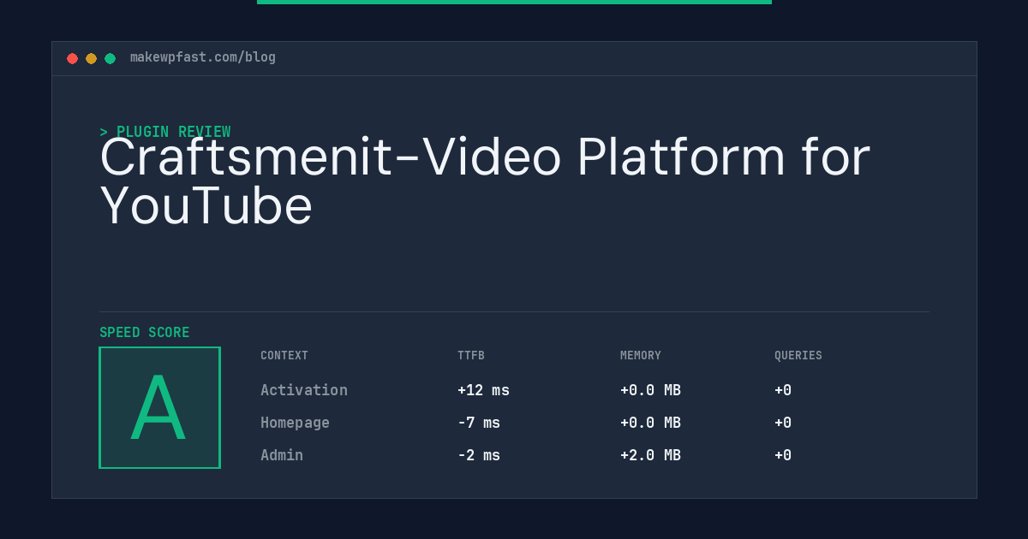Click the makewpfast.com/blog address text

(203, 57)
